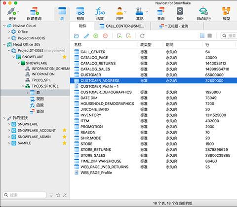Toggle favorite star for SNOWFLAKE_ACCOUNT
Image resolution: width=237 pixels, height=207 pixels.
65,130
